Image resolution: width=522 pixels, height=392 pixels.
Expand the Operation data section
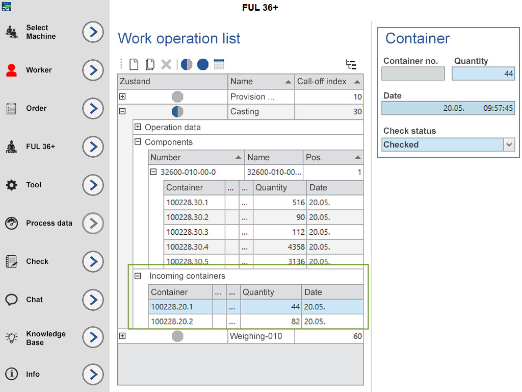[x=138, y=127]
